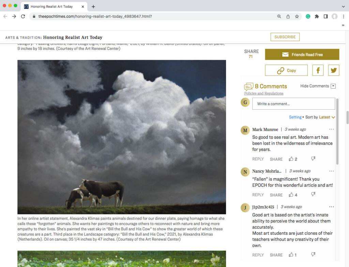The width and height of the screenshot is (349, 267).
Task: Click thumbs-down on Nancy Mohrla's comment
Action: pyautogui.click(x=313, y=194)
